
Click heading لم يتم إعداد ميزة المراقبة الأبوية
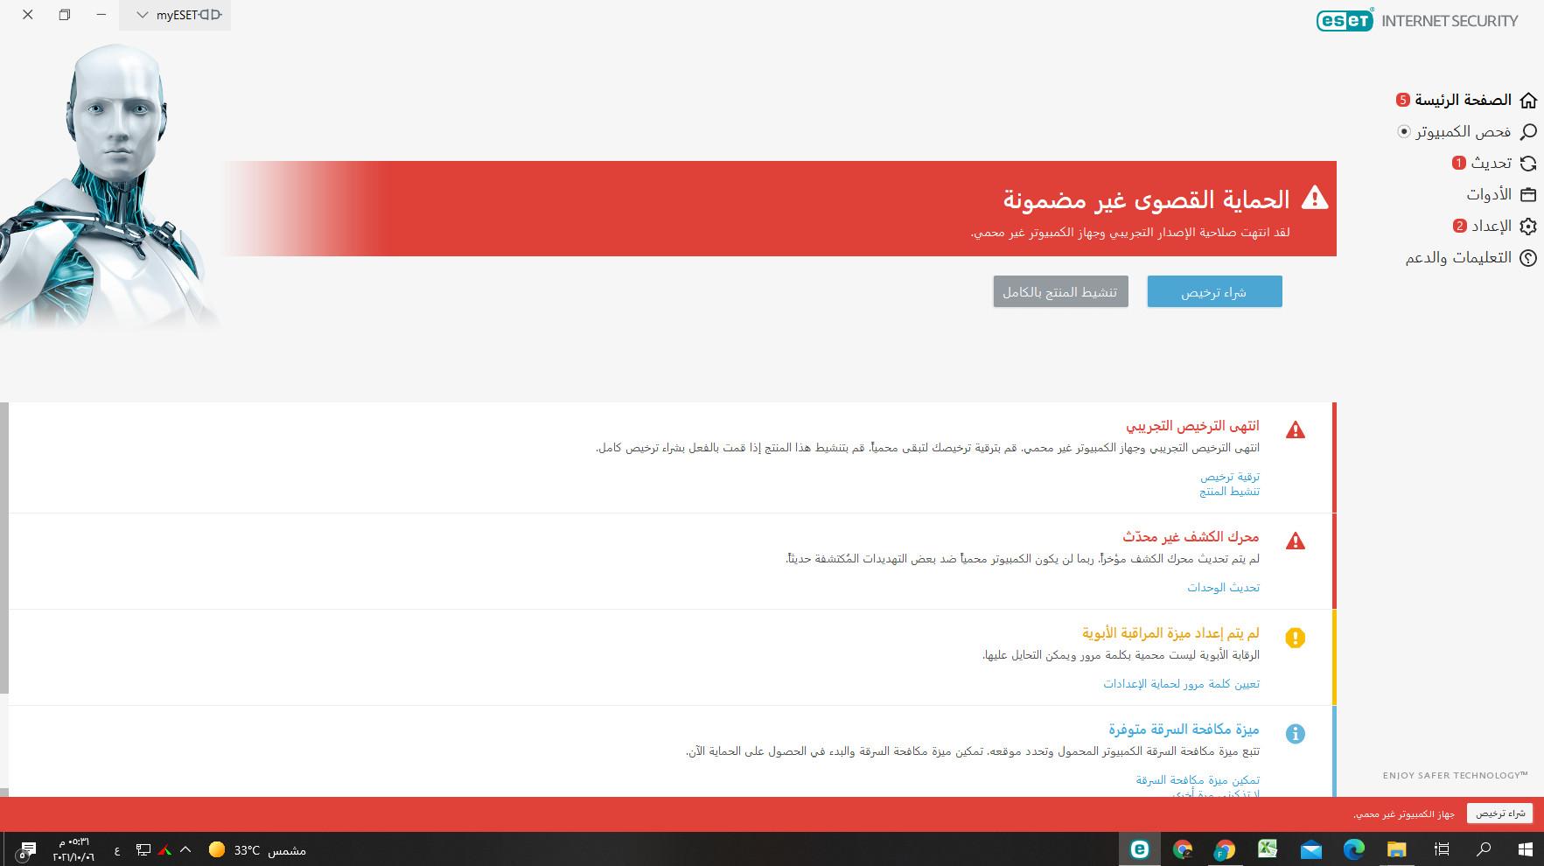coord(1170,632)
